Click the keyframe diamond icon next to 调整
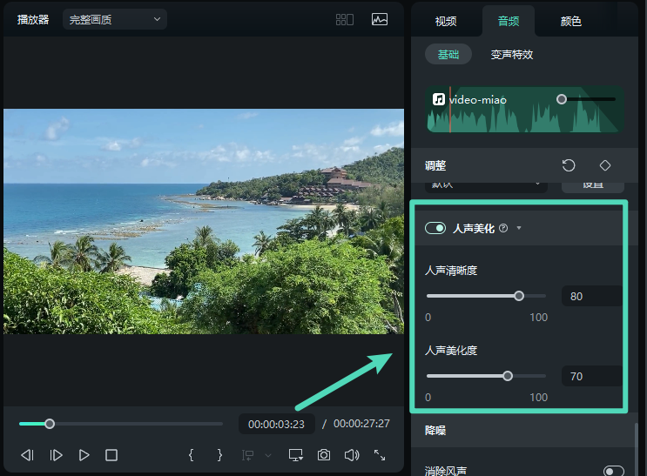 [605, 165]
